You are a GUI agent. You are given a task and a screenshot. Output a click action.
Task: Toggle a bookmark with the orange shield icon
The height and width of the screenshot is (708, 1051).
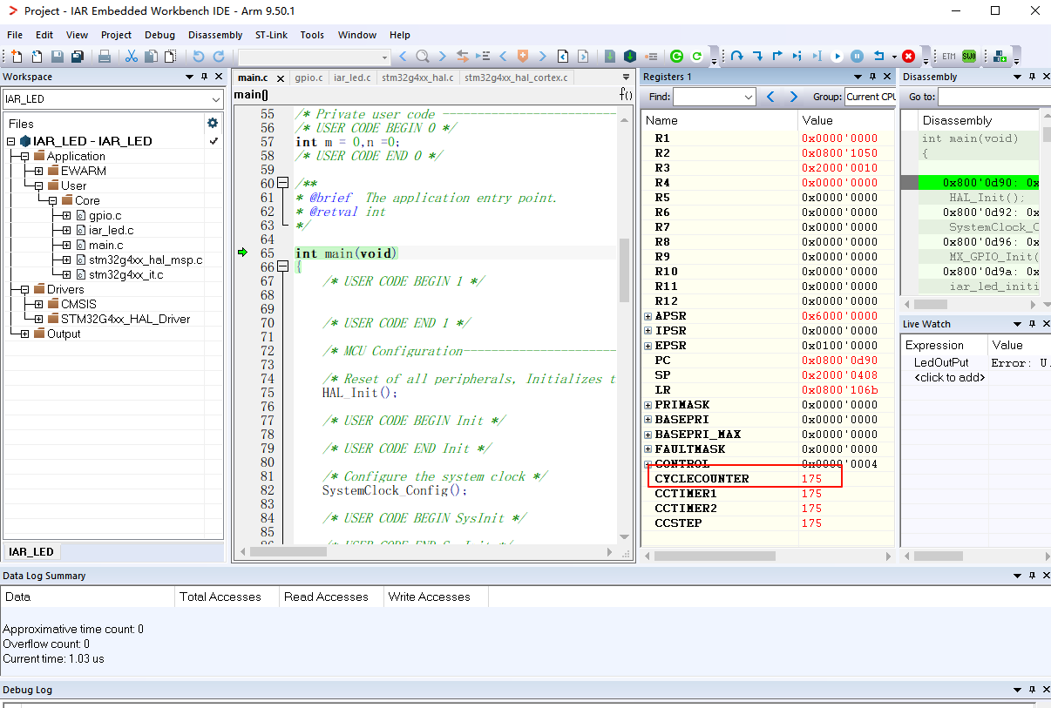click(523, 57)
